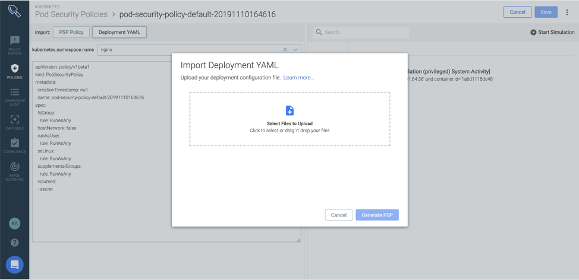
Task: Click the 'kind: PodSecurityPolicy' line
Action: 59,74
